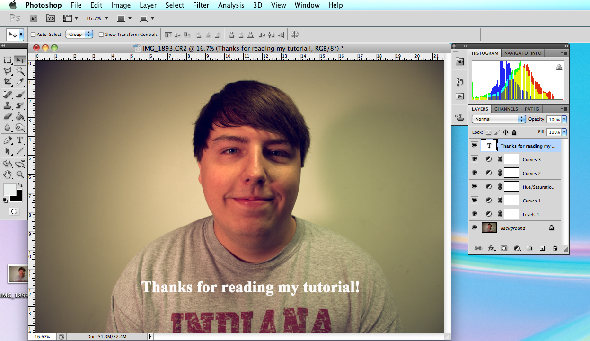Image resolution: width=590 pixels, height=341 pixels.
Task: Select the Horizontal Type tool
Action: (20, 140)
